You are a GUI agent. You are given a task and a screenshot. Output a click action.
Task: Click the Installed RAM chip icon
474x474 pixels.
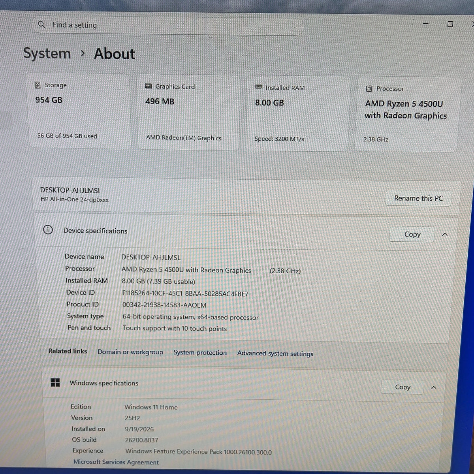point(258,87)
